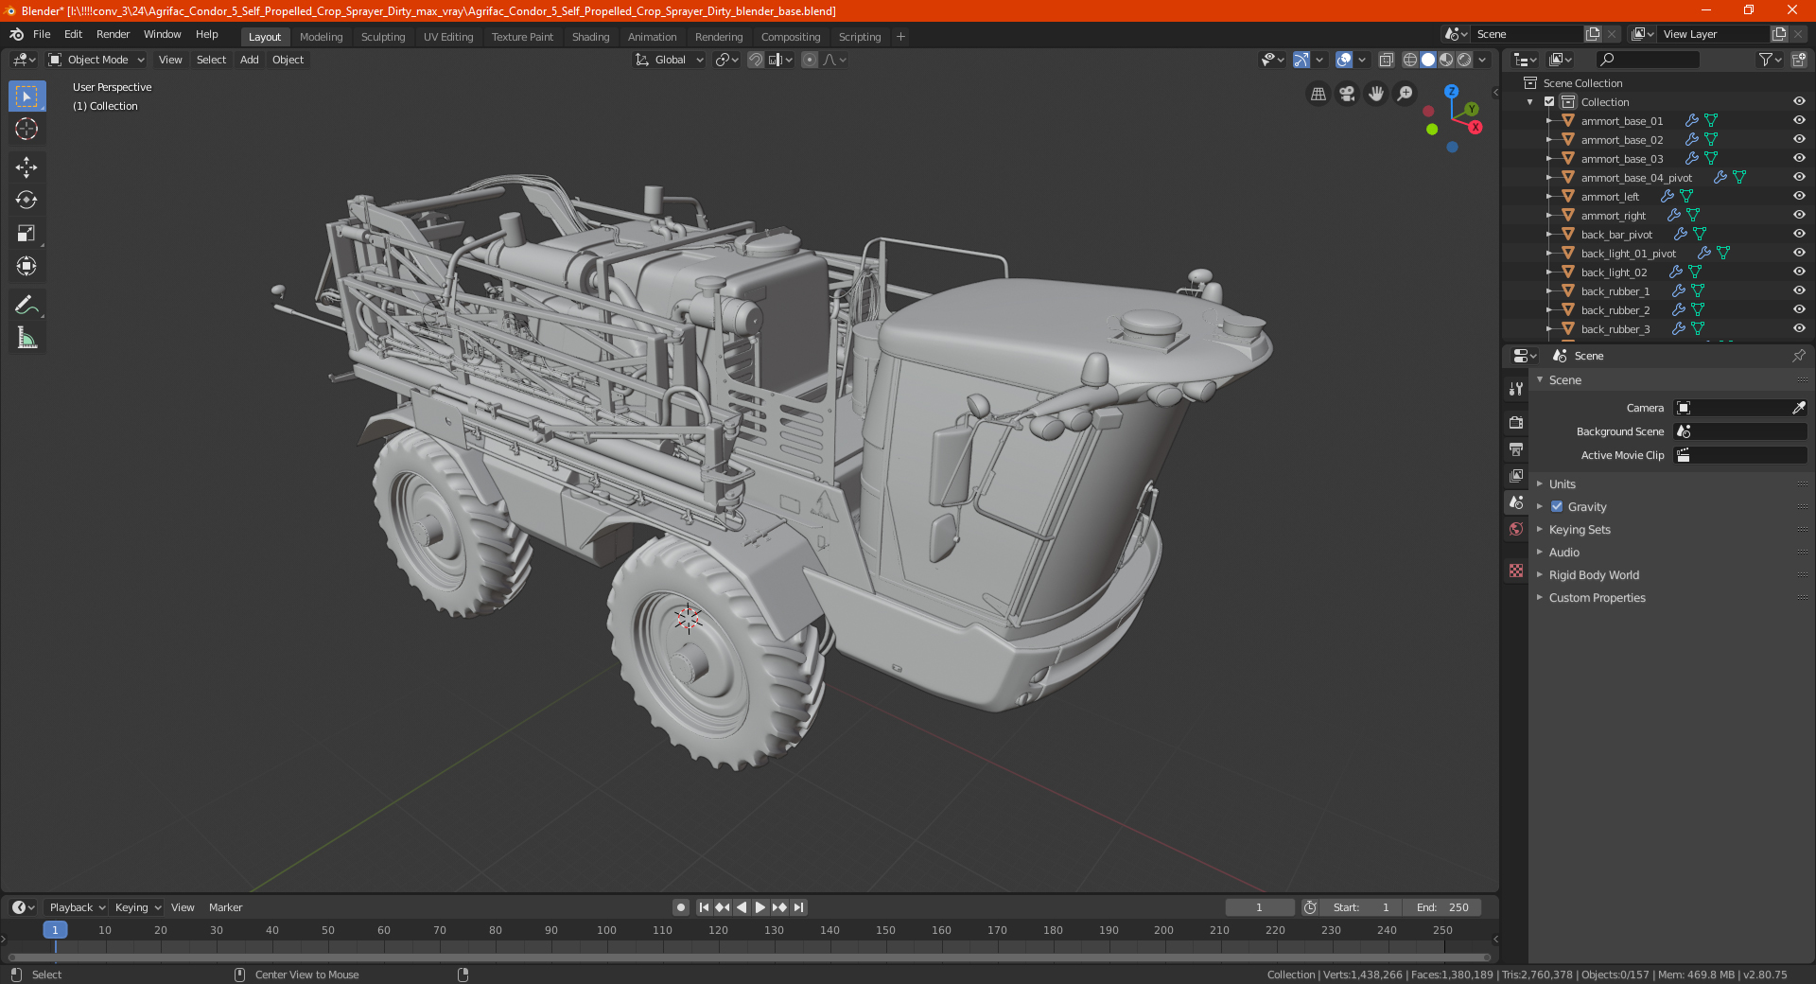Switch perspective/orthographic grid icon
The width and height of the screenshot is (1816, 984).
pos(1318,94)
